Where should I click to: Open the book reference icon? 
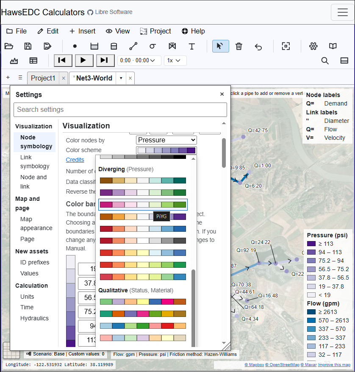pyautogui.click(x=333, y=46)
